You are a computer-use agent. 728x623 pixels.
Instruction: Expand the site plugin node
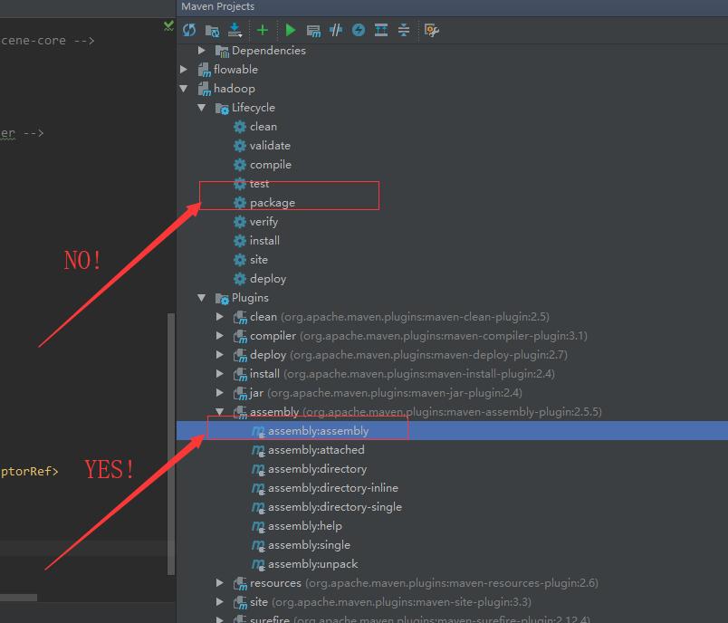[220, 602]
